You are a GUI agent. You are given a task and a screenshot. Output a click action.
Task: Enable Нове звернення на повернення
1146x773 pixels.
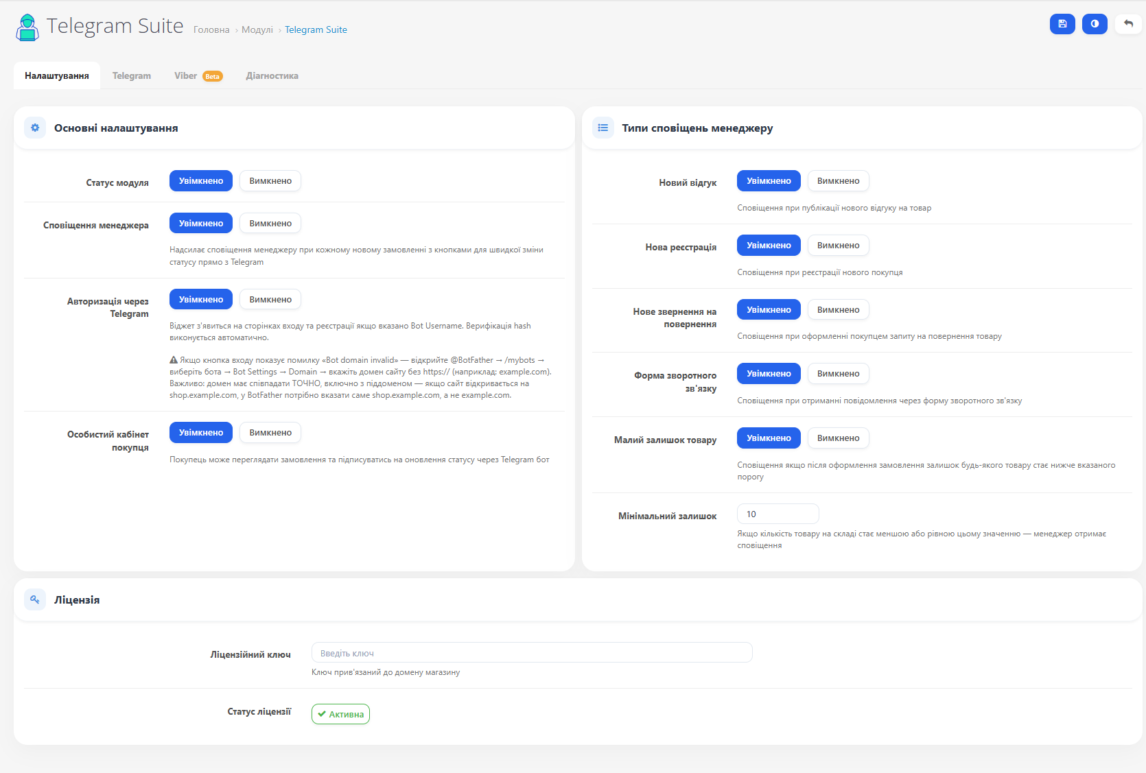pos(769,310)
